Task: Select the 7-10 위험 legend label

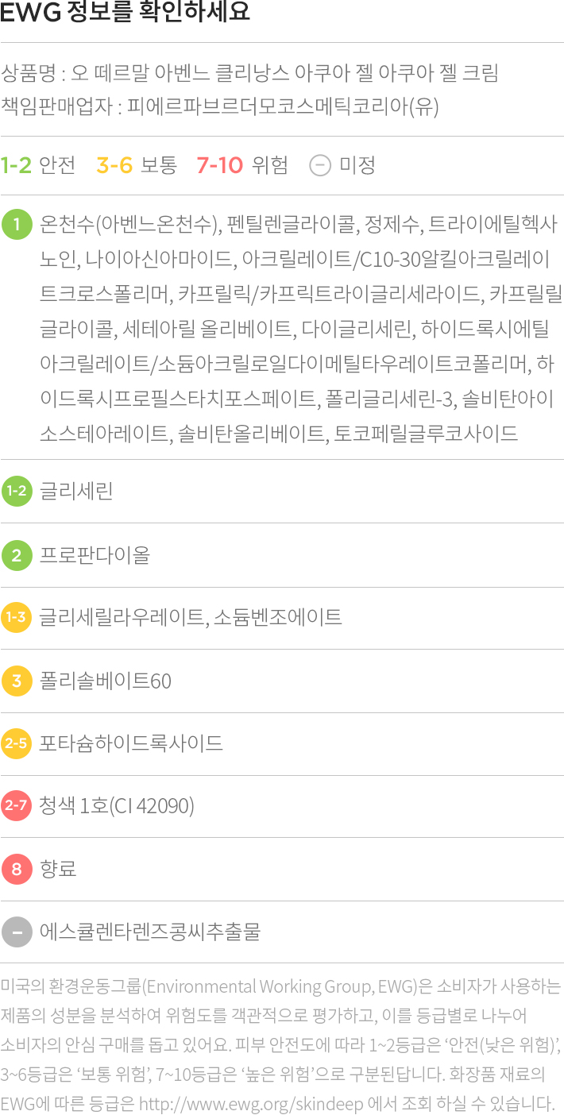Action: click(242, 165)
